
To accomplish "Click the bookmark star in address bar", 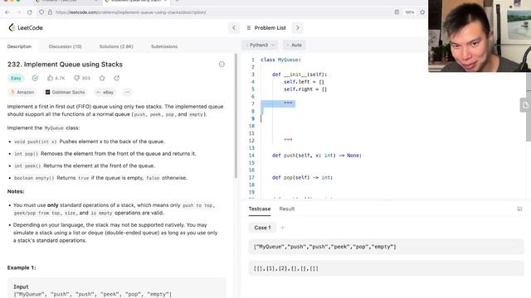I will [422, 12].
